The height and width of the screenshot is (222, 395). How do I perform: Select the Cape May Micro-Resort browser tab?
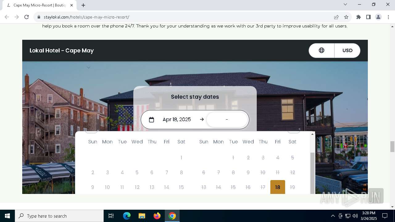tap(39, 5)
